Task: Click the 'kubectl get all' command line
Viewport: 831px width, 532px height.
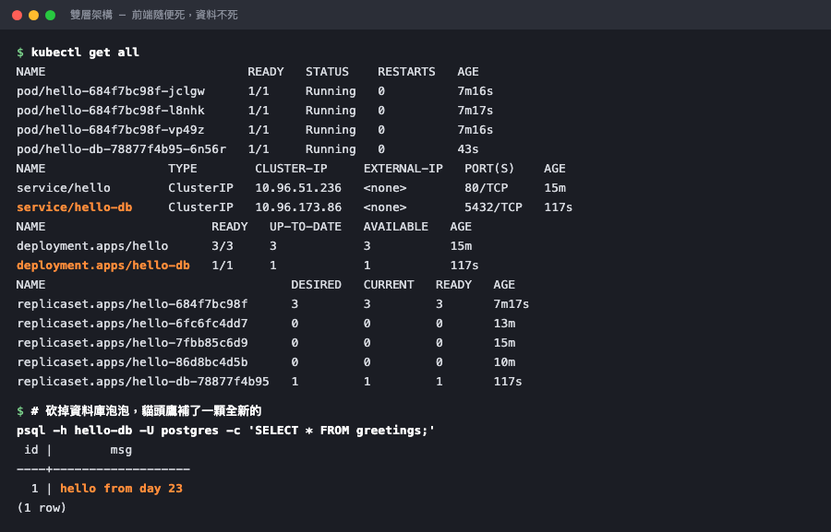Action: coord(85,52)
